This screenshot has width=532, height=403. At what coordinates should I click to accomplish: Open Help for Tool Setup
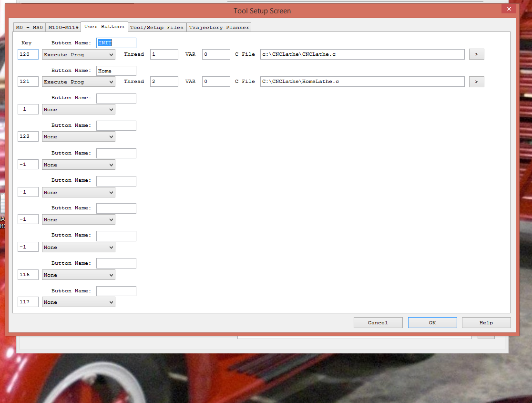click(486, 322)
